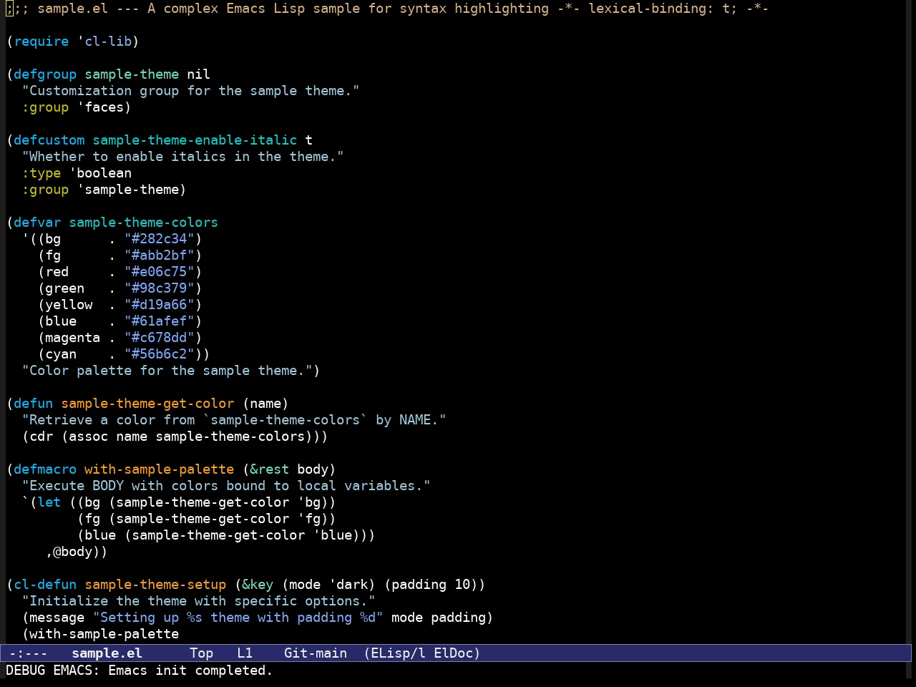Click the 'magenta' key in the color alist
Image resolution: width=916 pixels, height=687 pixels.
[73, 338]
